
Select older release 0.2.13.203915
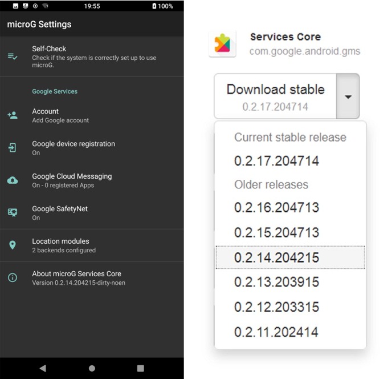coord(290,282)
